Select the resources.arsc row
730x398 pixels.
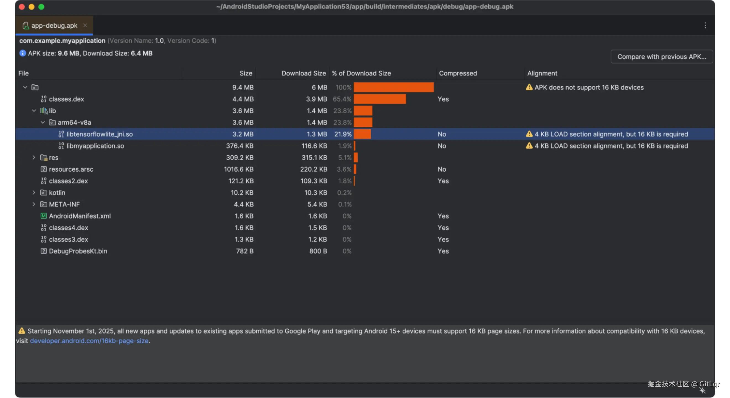pos(365,169)
